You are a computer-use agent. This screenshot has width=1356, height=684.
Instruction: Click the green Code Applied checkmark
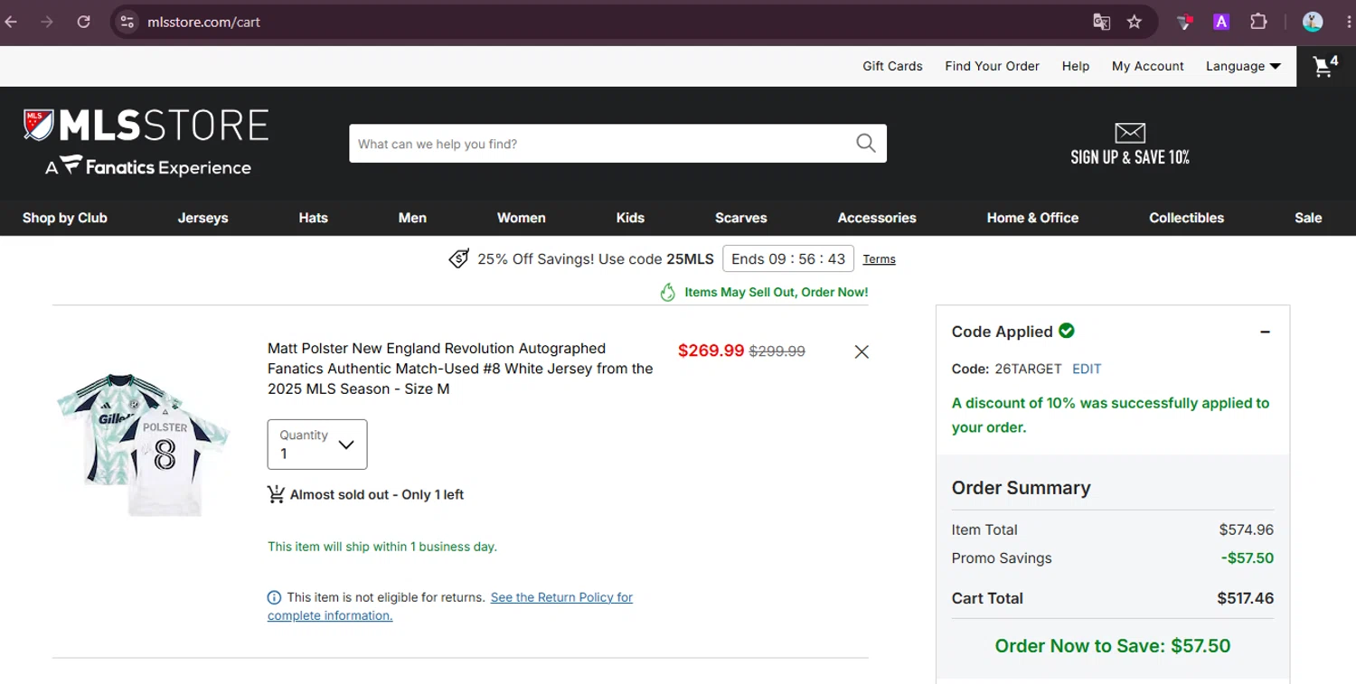[1067, 331]
